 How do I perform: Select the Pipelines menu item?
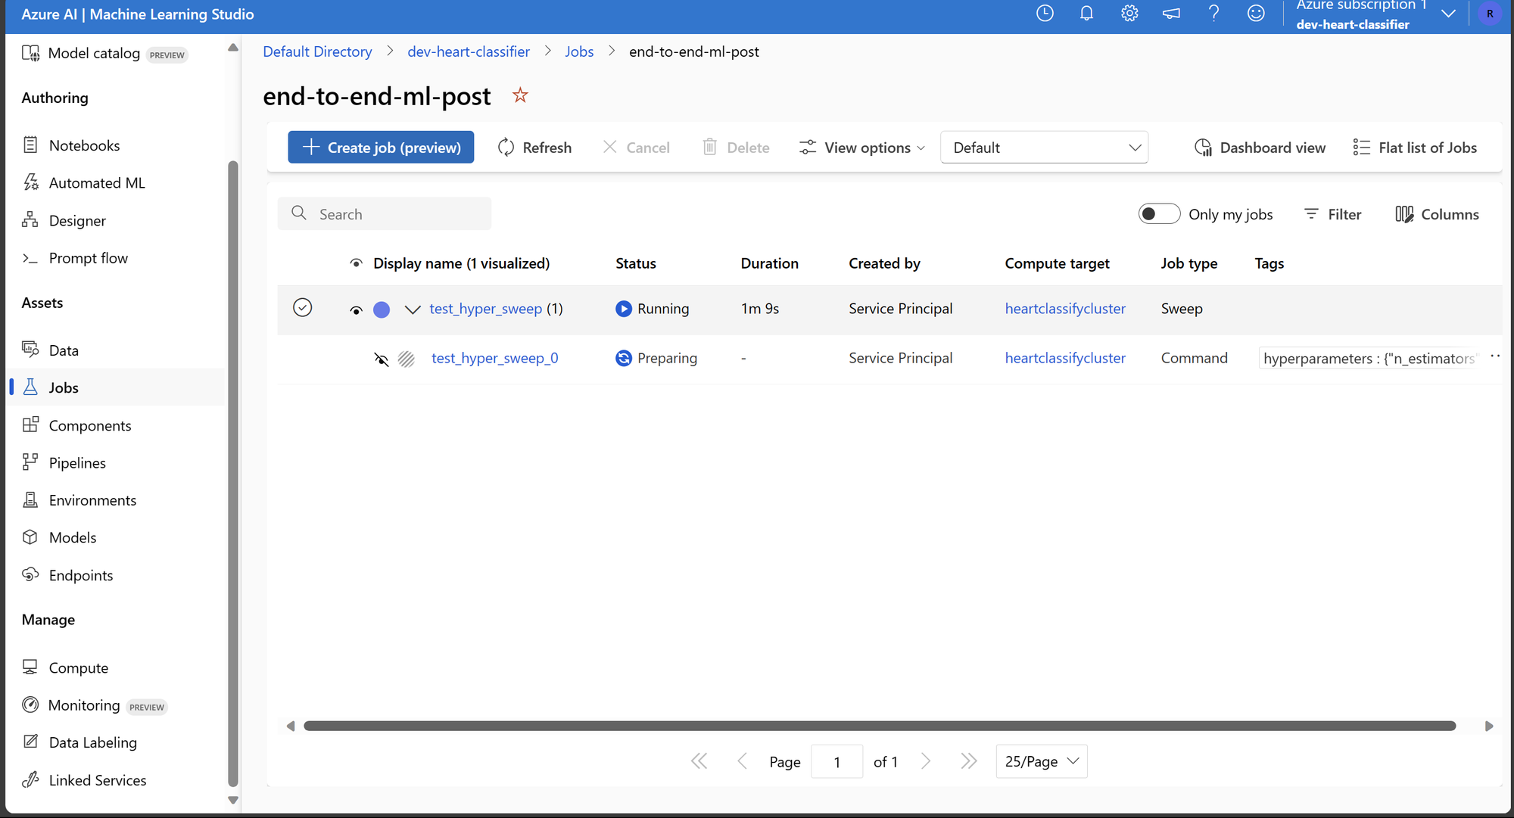click(x=77, y=462)
